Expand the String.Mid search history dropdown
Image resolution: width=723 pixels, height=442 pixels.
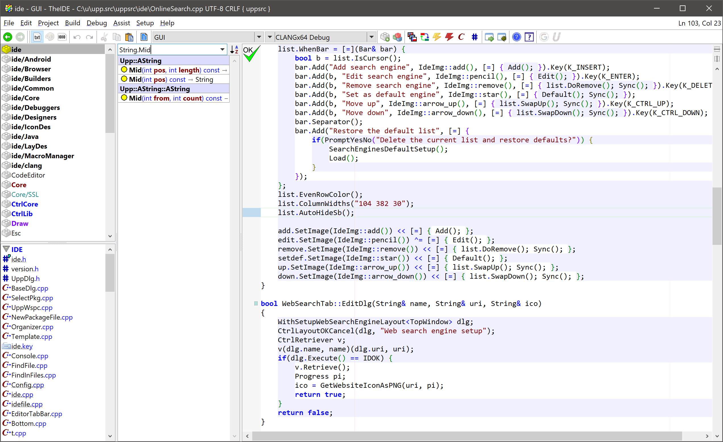pyautogui.click(x=222, y=50)
